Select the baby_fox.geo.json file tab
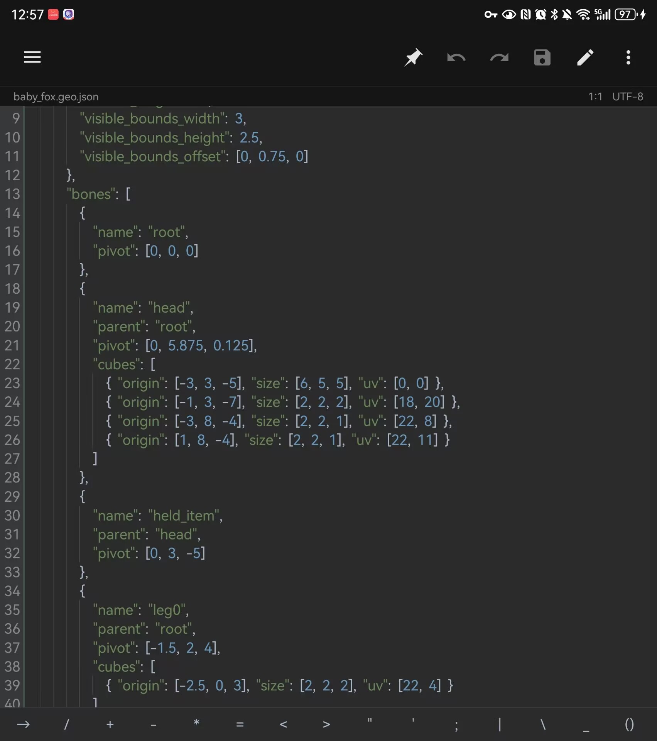This screenshot has width=657, height=741. tap(56, 96)
